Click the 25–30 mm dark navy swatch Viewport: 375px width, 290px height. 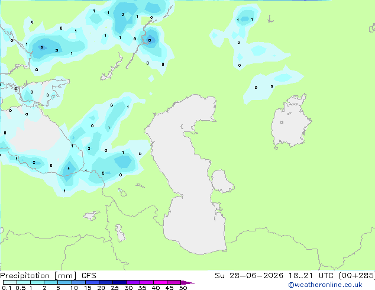pyautogui.click(x=119, y=282)
